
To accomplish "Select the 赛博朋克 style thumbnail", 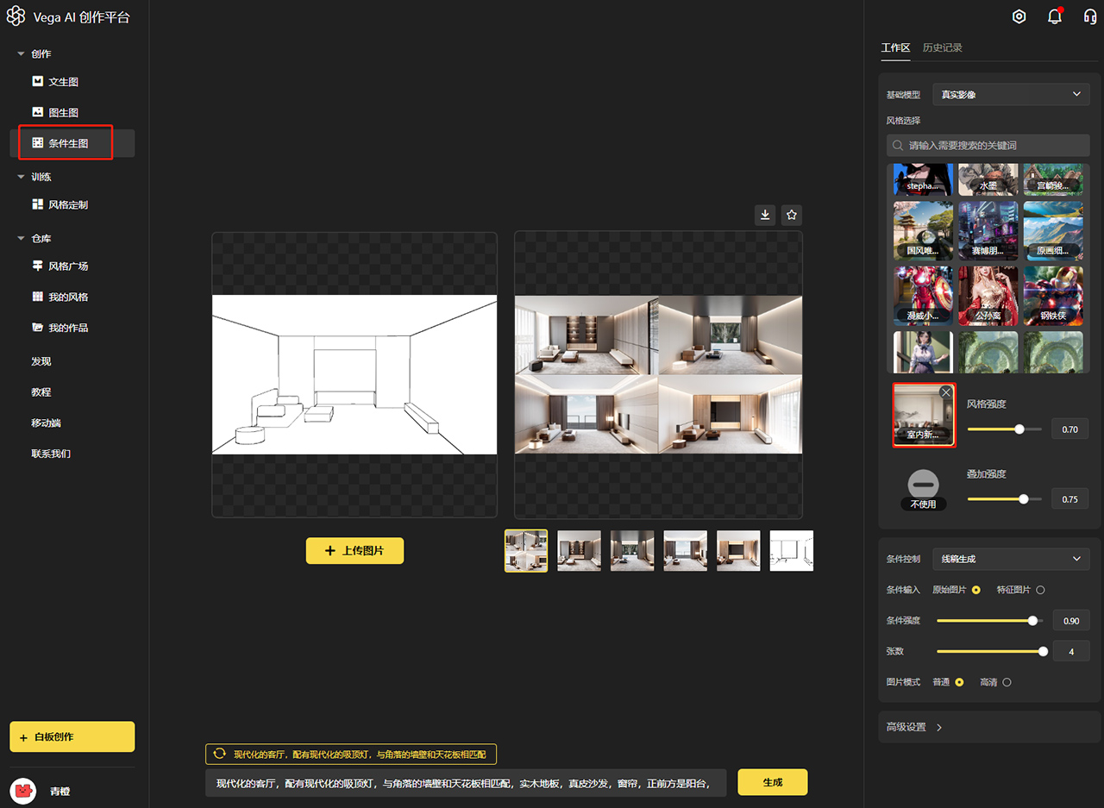I will tap(988, 231).
